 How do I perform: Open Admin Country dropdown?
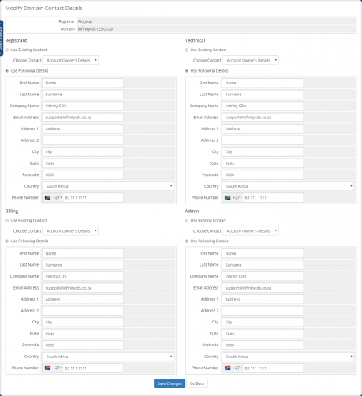[x=288, y=357]
